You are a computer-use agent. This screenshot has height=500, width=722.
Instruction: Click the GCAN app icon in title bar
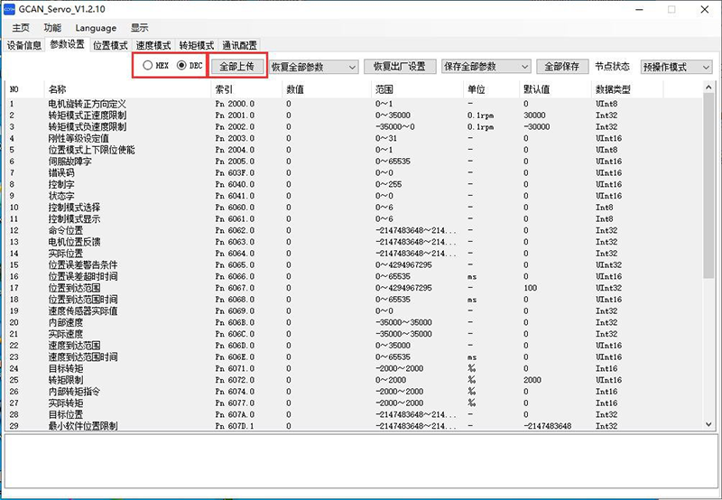click(11, 9)
